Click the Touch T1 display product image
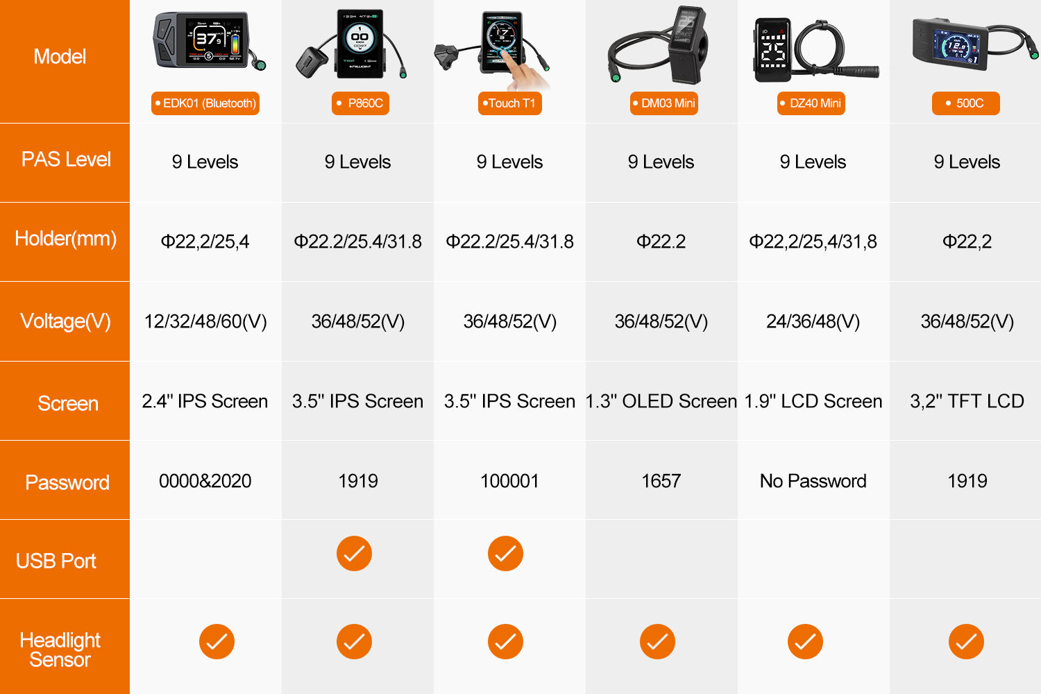Image resolution: width=1041 pixels, height=694 pixels. pos(493,47)
